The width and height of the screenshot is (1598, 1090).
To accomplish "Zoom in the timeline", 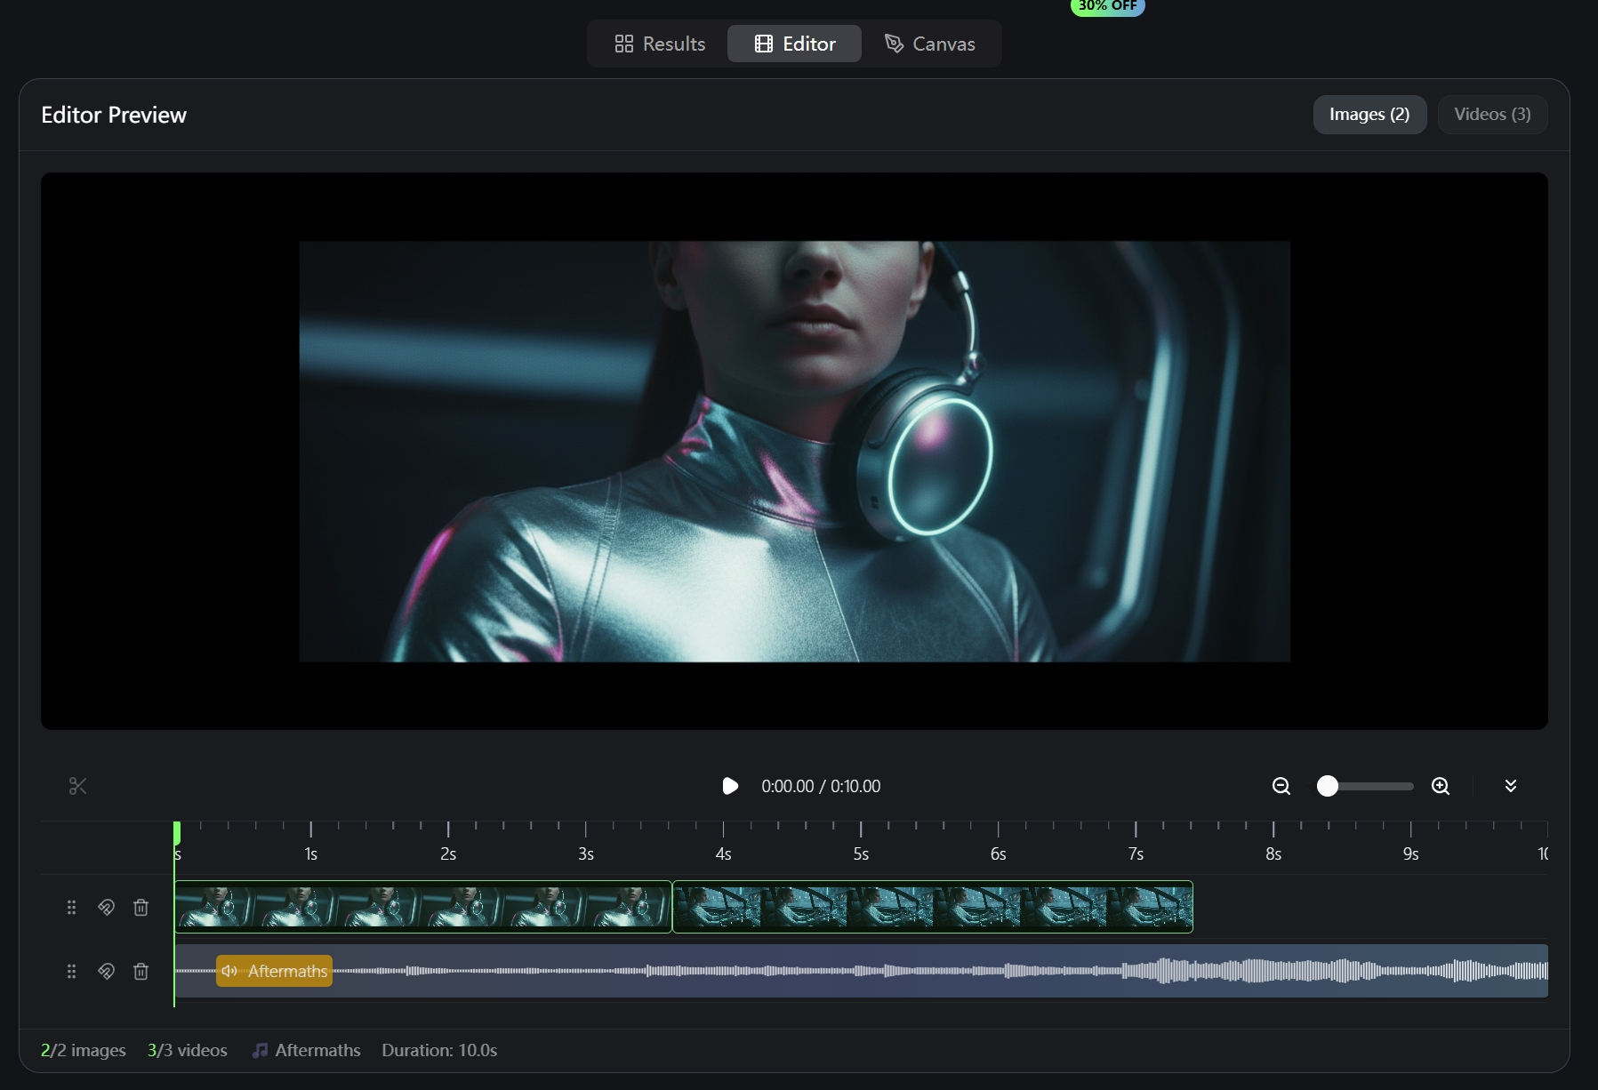I will click(x=1441, y=786).
